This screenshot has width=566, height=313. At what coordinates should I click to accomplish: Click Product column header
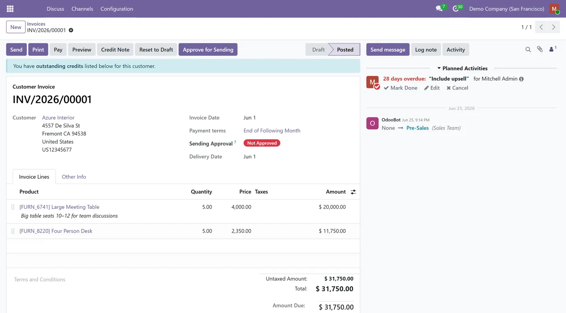(x=29, y=192)
